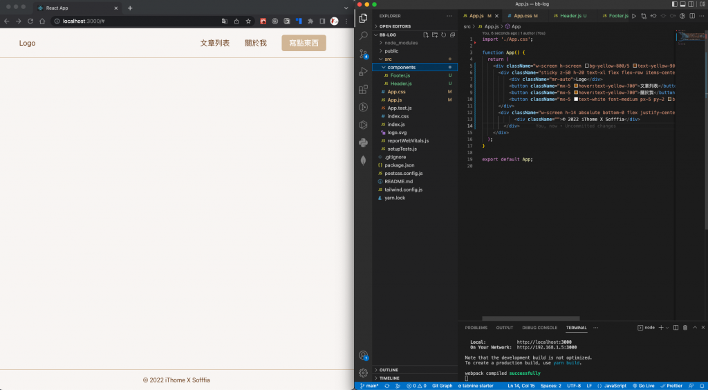Reload the localhost page in Chrome
Image resolution: width=708 pixels, height=390 pixels.
(30, 21)
